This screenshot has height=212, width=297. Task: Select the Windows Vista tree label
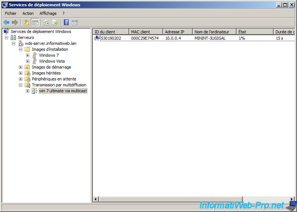pos(52,61)
